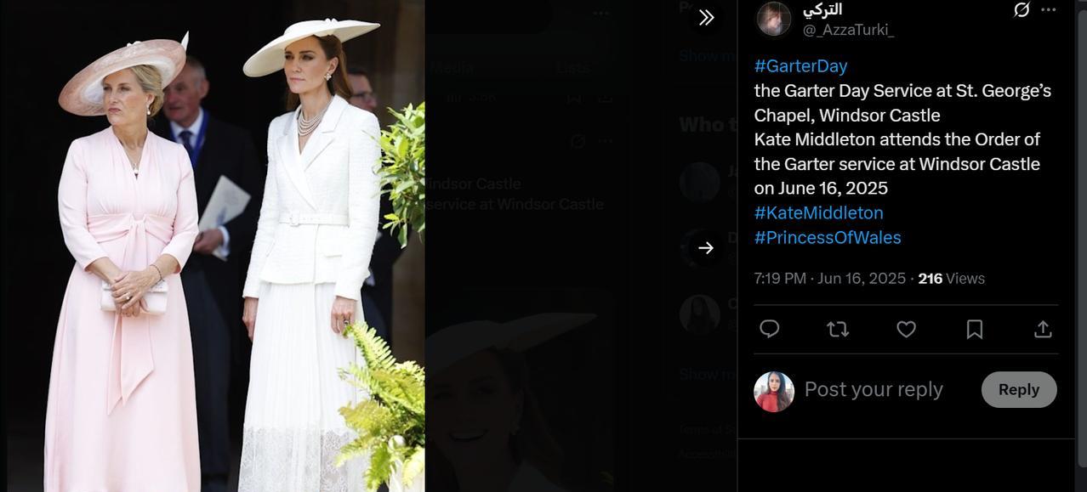Open the #GarterDay hashtag

[800, 66]
